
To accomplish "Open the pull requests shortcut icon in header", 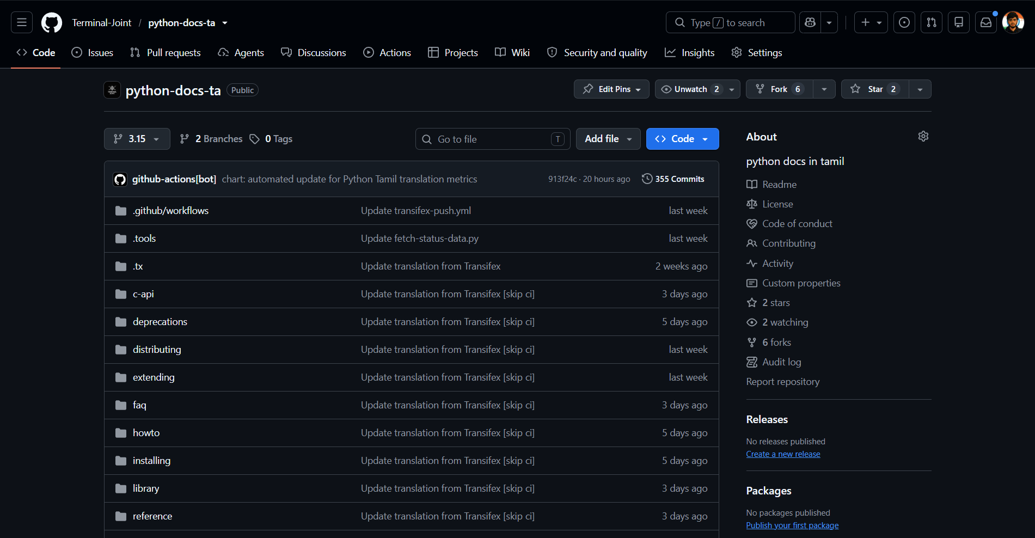I will (x=932, y=22).
